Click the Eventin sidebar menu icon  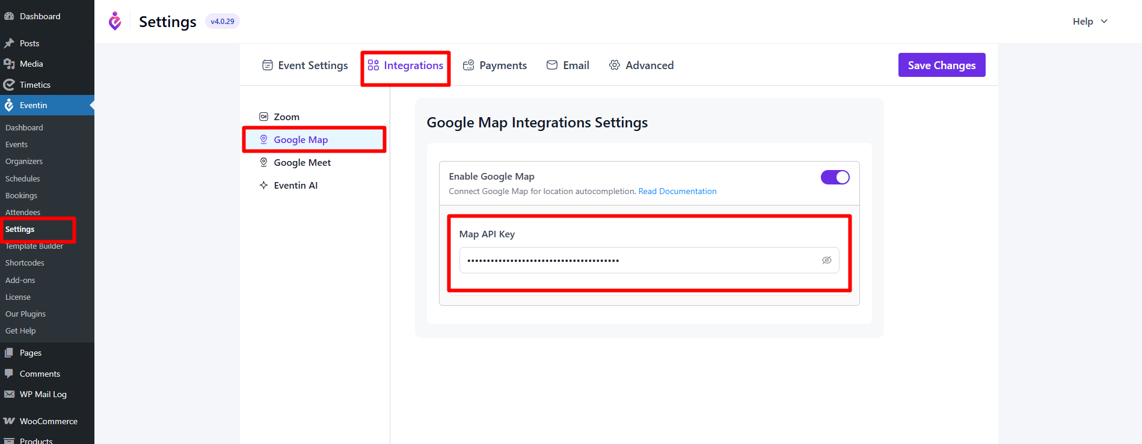(9, 105)
